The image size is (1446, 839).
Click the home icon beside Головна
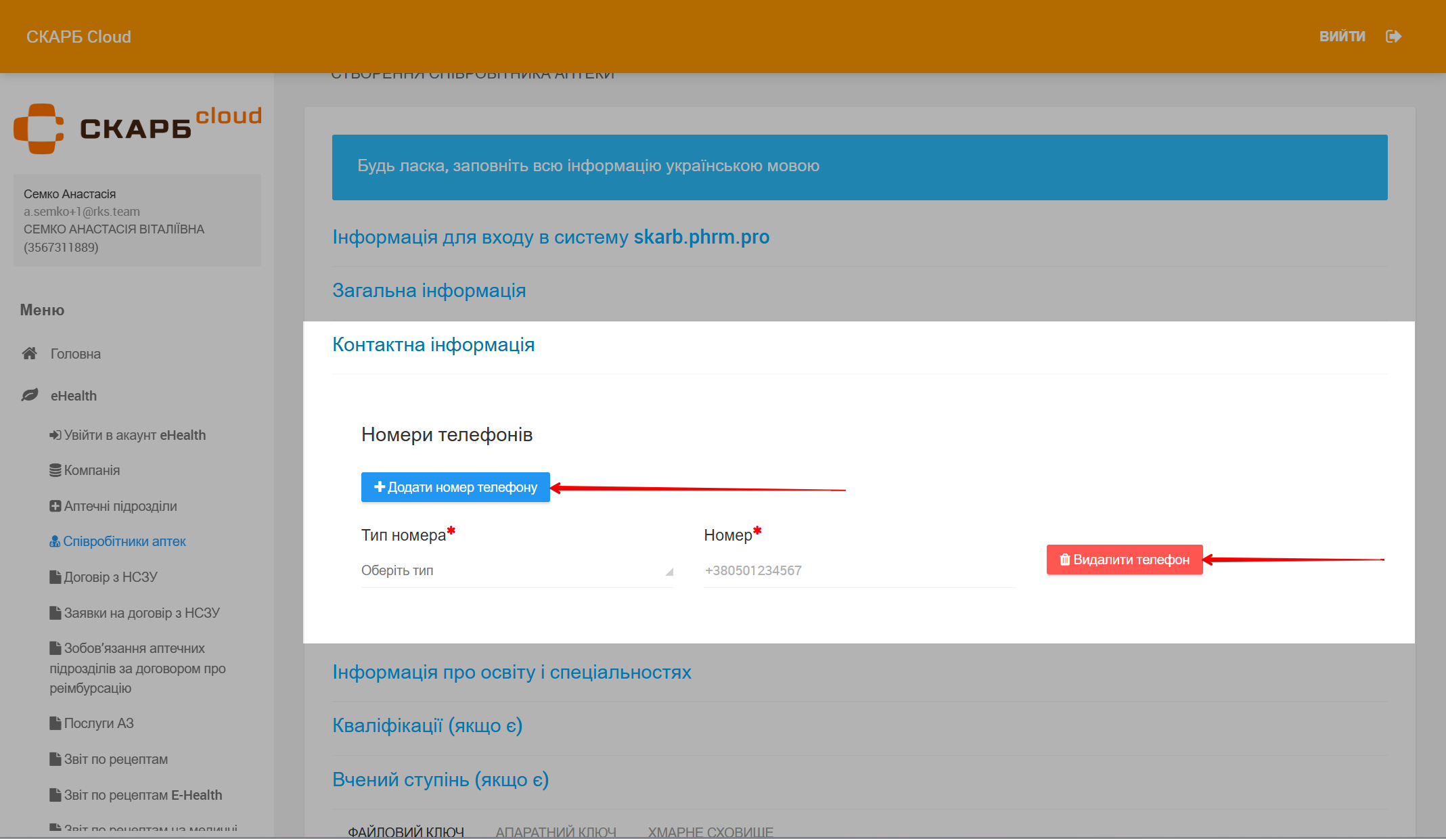pyautogui.click(x=29, y=353)
